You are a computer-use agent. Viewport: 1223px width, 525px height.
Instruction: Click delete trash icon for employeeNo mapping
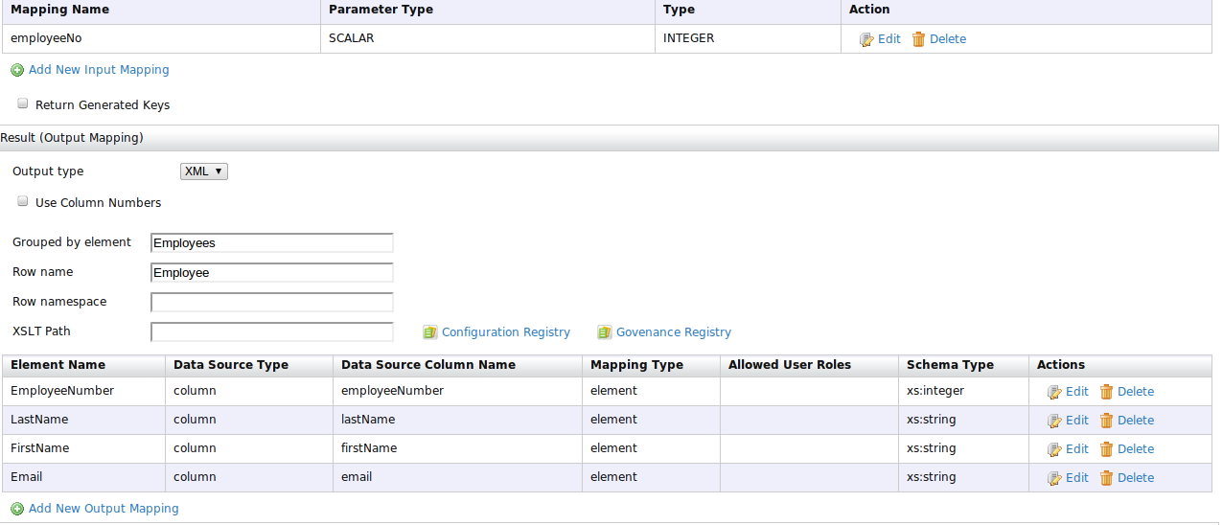pos(918,39)
